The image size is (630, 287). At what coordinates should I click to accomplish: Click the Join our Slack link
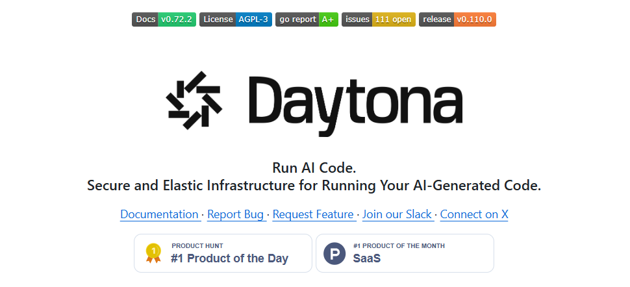pyautogui.click(x=397, y=214)
